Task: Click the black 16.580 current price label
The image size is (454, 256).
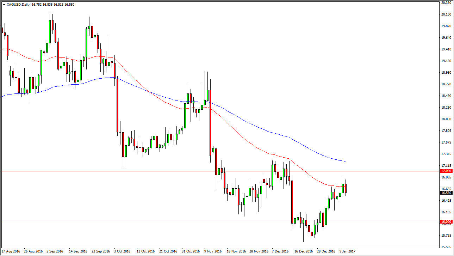Action: coord(446,193)
